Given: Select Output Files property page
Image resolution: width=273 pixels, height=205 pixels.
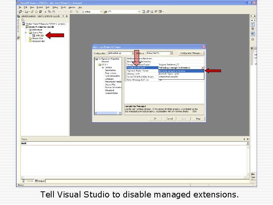Looking at the screenshot, I should tap(110, 85).
